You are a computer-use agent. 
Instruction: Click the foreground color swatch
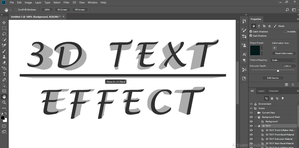pyautogui.click(x=3, y=118)
